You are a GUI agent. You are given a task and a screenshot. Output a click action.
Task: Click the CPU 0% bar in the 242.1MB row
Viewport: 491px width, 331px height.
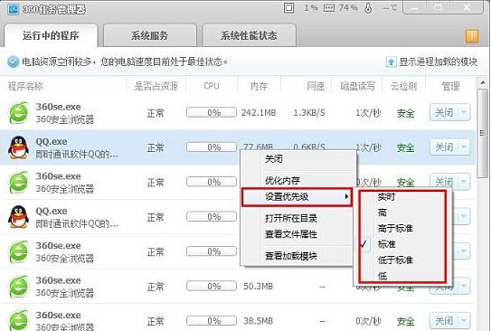212,112
